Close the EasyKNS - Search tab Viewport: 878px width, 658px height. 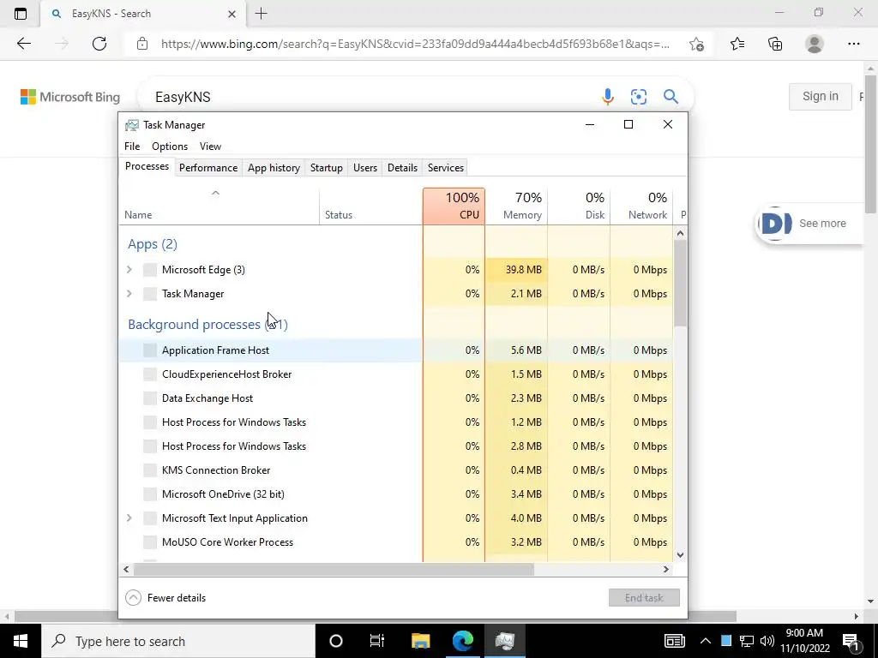pos(232,14)
